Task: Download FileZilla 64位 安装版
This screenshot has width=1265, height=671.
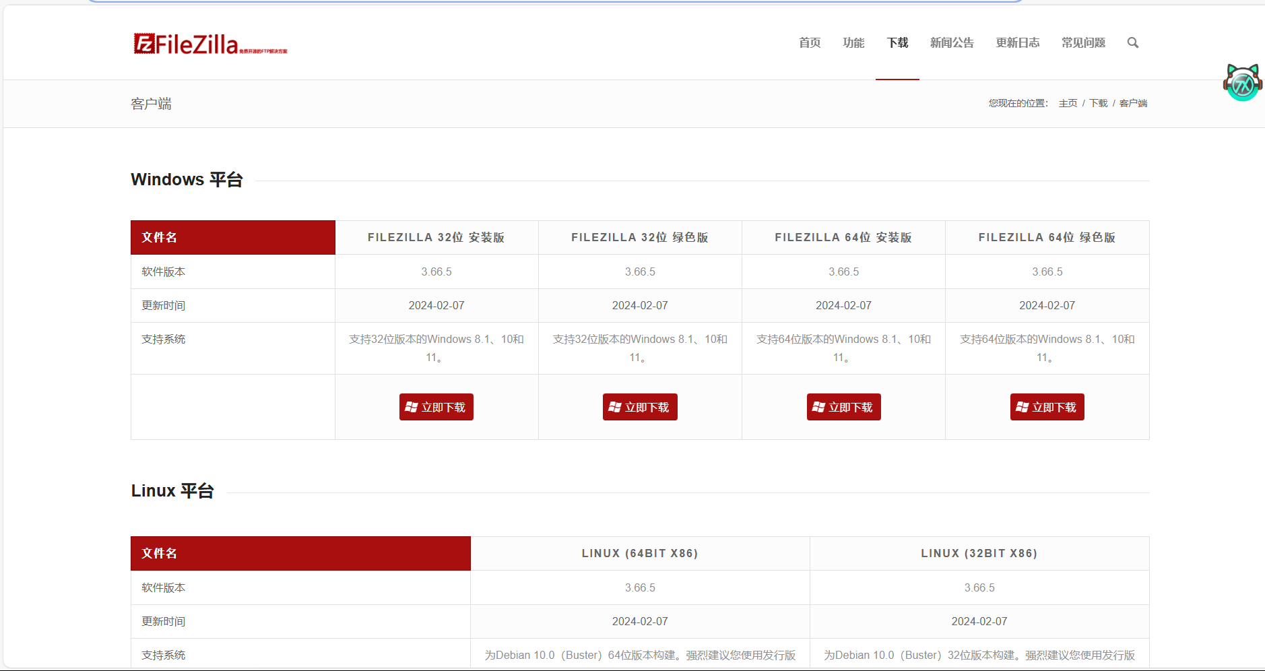Action: 844,407
